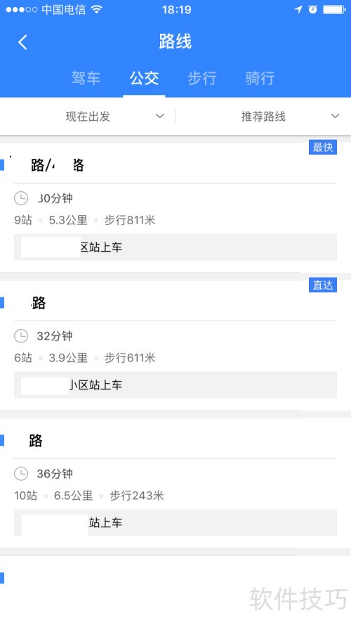Tap clock icon on 36分钟 route
Viewport: 351px width, 625px height.
coord(21,474)
